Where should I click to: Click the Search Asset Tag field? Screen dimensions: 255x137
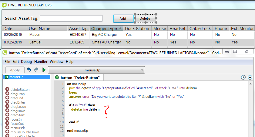71,19
